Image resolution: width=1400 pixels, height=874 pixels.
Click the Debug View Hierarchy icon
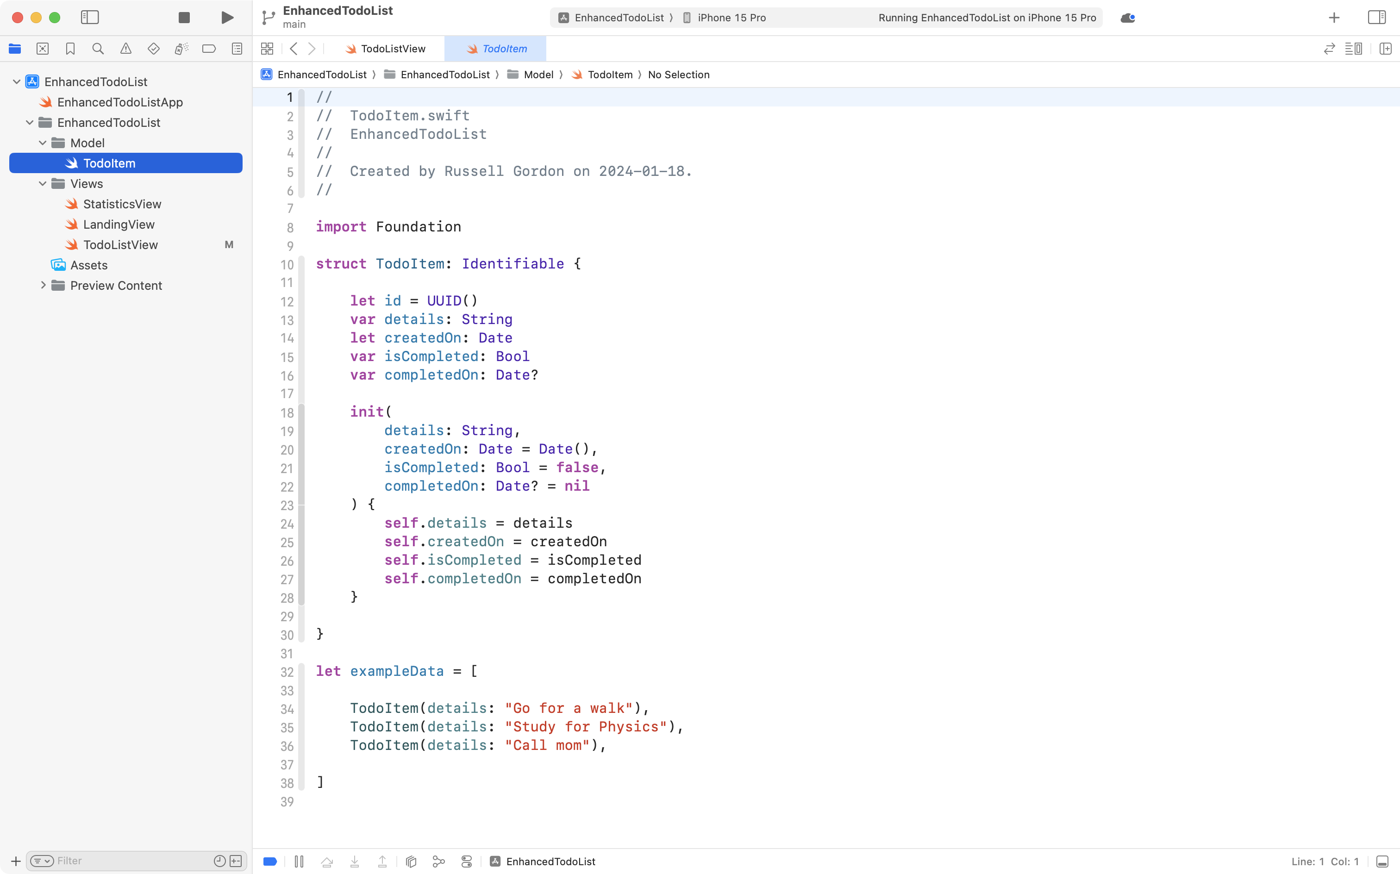[x=410, y=862]
